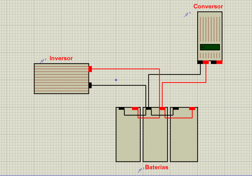Select the black wire leaving Inversor negative terminal
Image resolution: width=252 pixels, height=176 pixels.
tap(119, 85)
